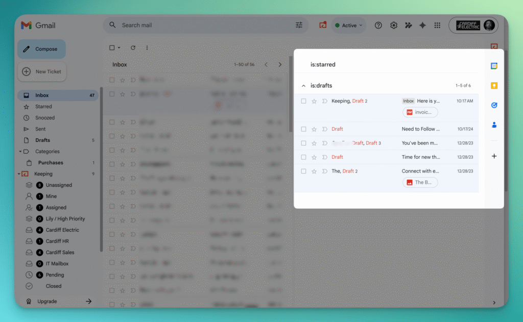Open Cardiff HR mailbox

(x=58, y=241)
